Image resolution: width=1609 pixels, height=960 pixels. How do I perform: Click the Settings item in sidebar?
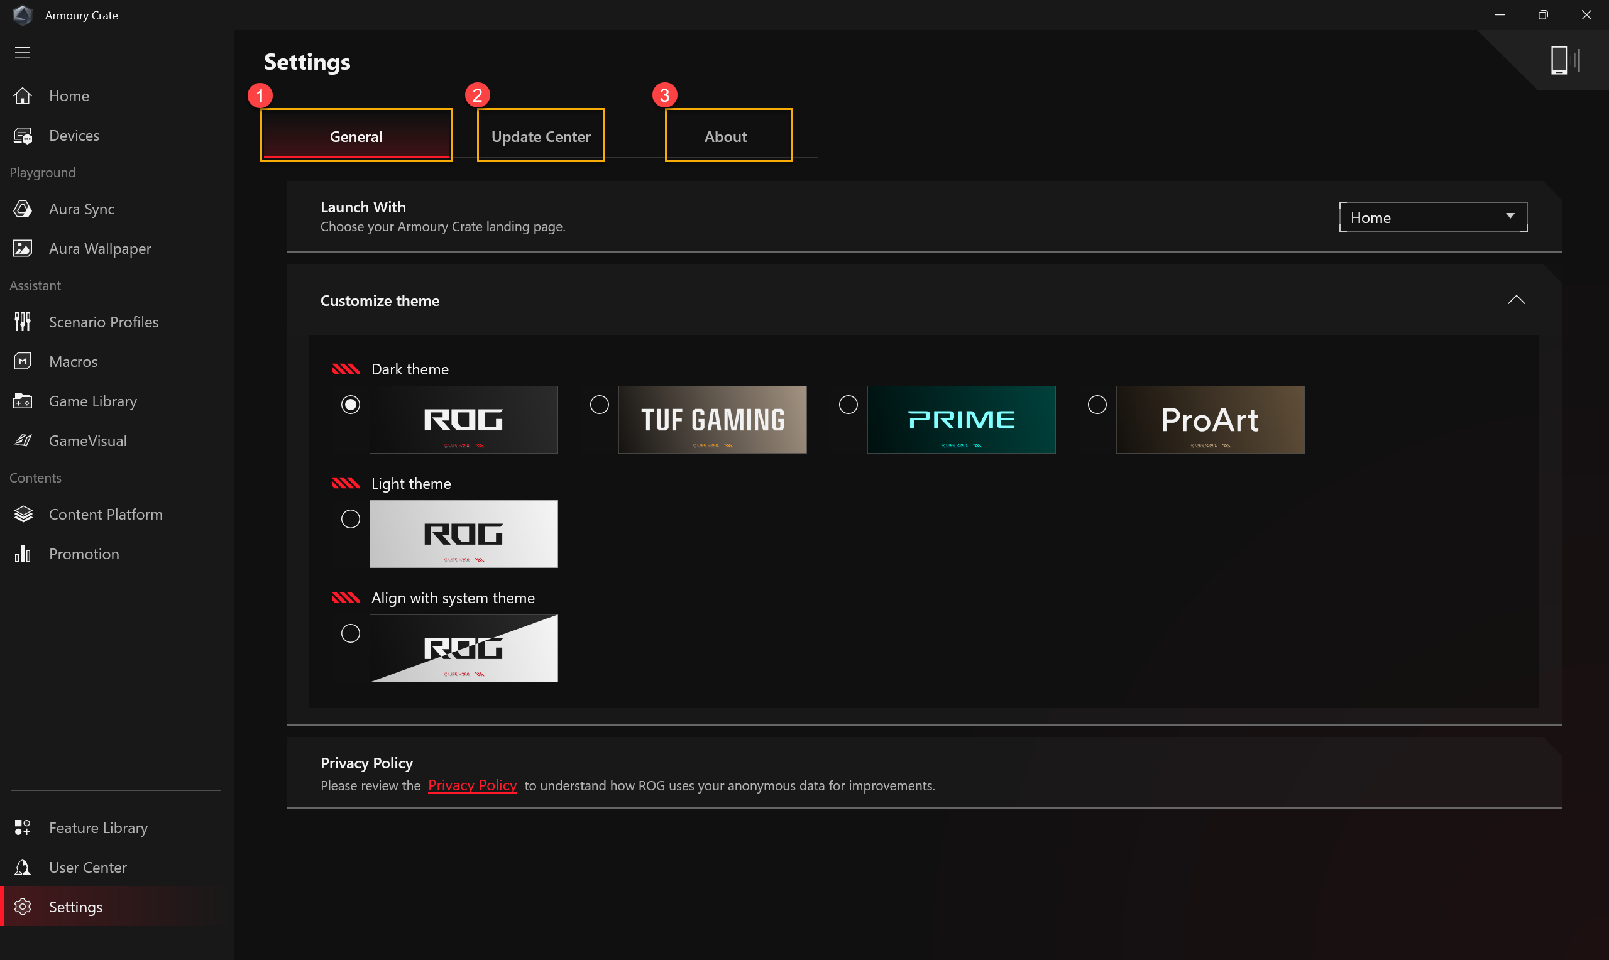coord(116,907)
